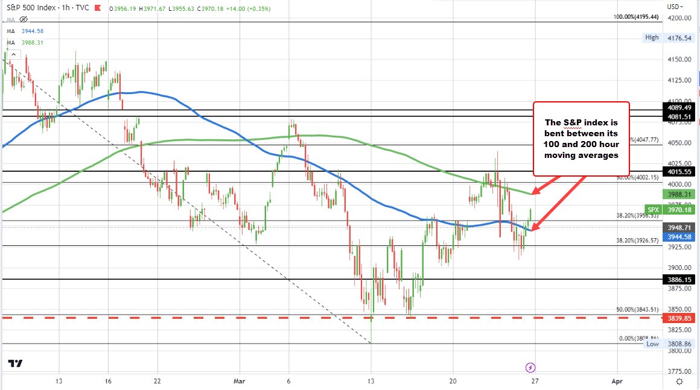Click date 22 on time axis

[x=157, y=382]
